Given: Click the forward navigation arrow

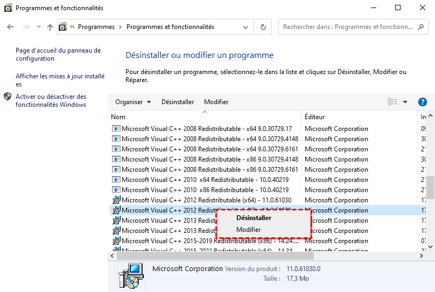Looking at the screenshot, I should [x=26, y=27].
